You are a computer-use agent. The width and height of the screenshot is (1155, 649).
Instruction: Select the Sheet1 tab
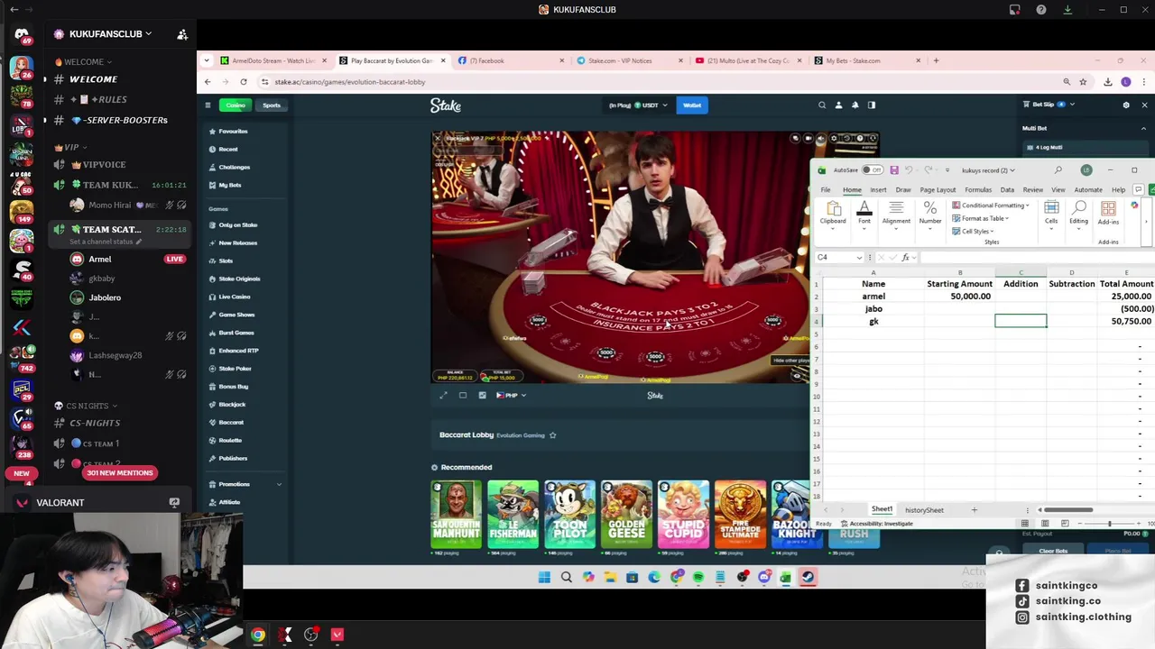click(882, 510)
